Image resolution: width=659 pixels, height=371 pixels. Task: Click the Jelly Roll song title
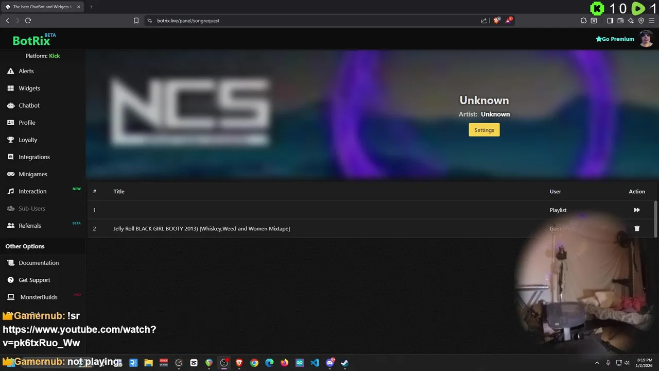[201, 228]
